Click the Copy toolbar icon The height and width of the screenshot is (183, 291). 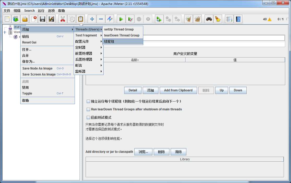tap(72, 19)
